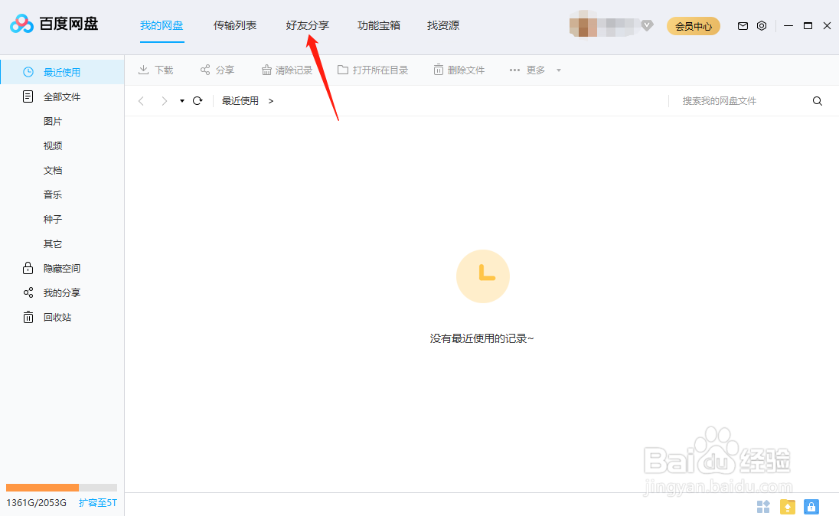Switch to the 好友分享 tab
This screenshot has height=516, width=839.
point(306,25)
